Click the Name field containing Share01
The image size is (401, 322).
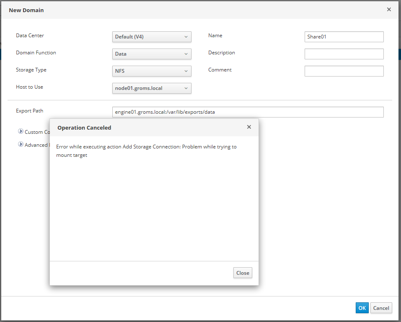344,37
